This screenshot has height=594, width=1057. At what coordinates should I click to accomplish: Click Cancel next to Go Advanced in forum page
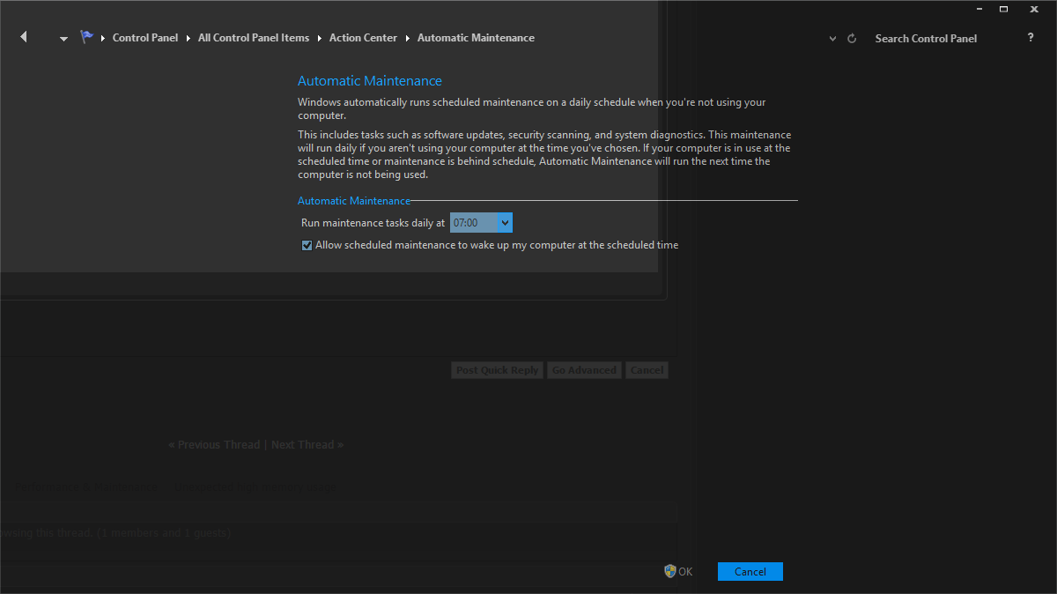(647, 370)
